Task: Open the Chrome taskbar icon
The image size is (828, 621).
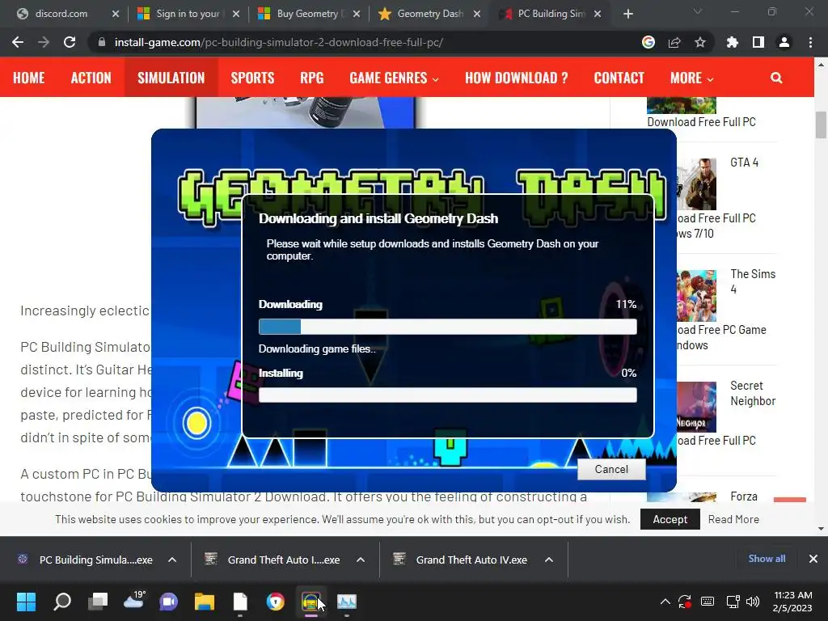Action: (x=275, y=602)
